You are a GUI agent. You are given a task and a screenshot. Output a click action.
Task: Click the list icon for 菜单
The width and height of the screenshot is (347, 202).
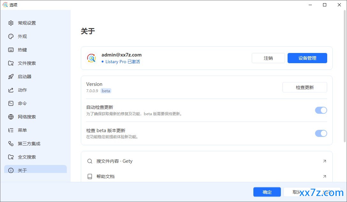(x=11, y=130)
